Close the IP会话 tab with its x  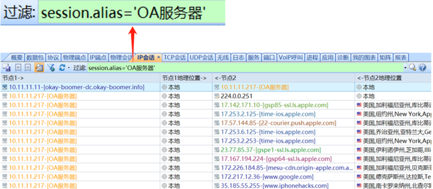click(158, 57)
